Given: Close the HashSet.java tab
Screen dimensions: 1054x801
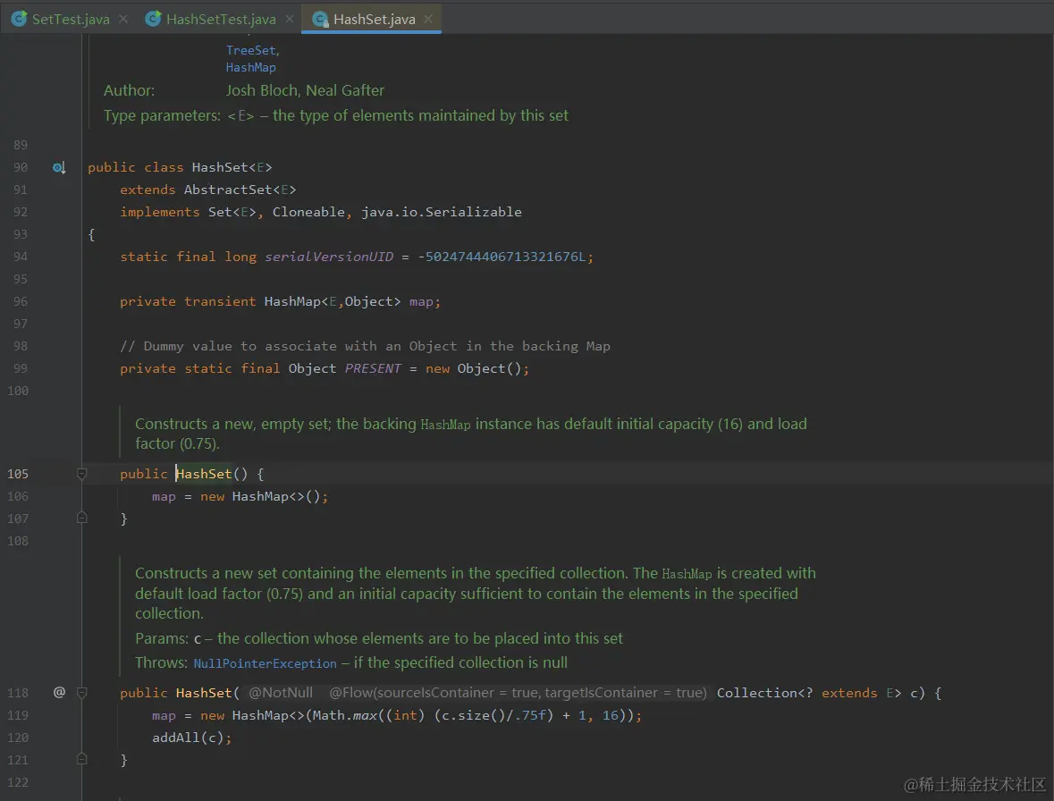Looking at the screenshot, I should point(428,19).
